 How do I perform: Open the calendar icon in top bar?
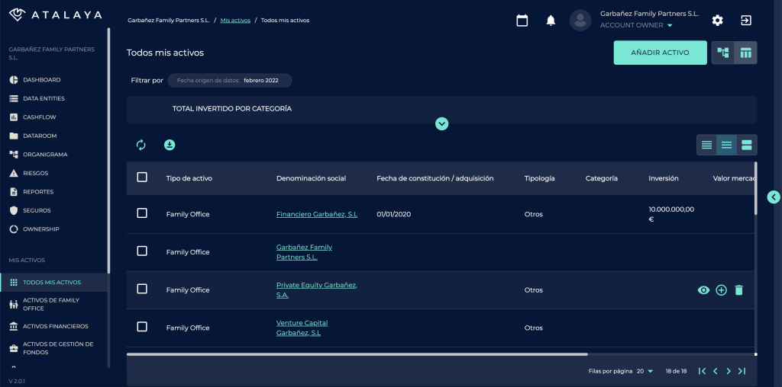click(522, 21)
